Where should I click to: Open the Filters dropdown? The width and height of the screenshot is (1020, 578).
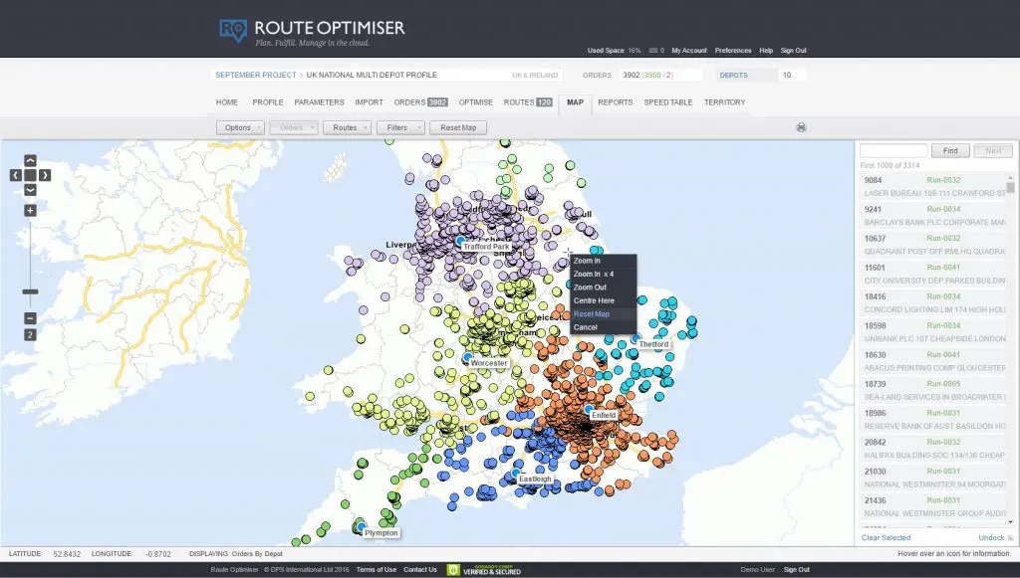point(399,127)
